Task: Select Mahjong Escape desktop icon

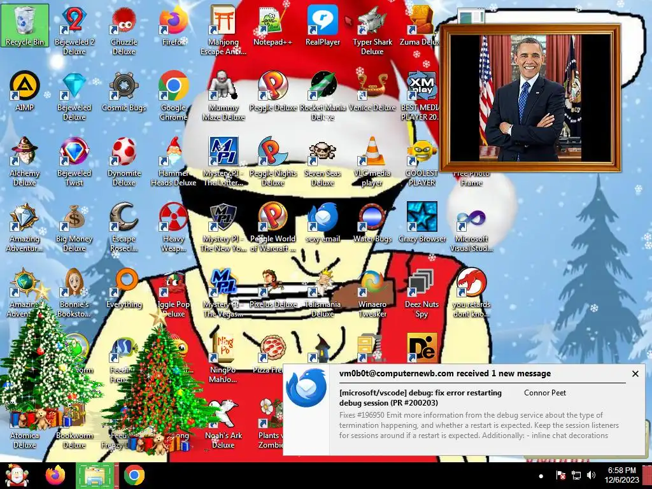Action: (223, 30)
